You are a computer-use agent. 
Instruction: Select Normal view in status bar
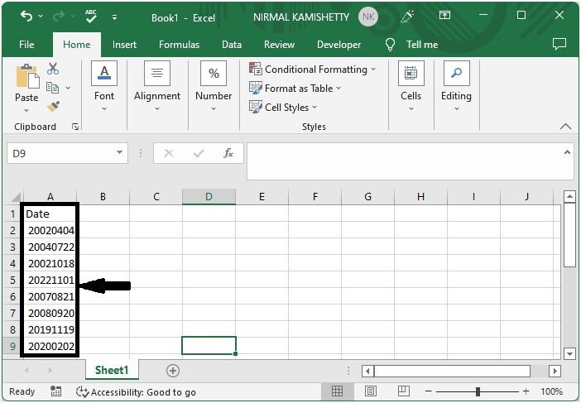pos(337,391)
